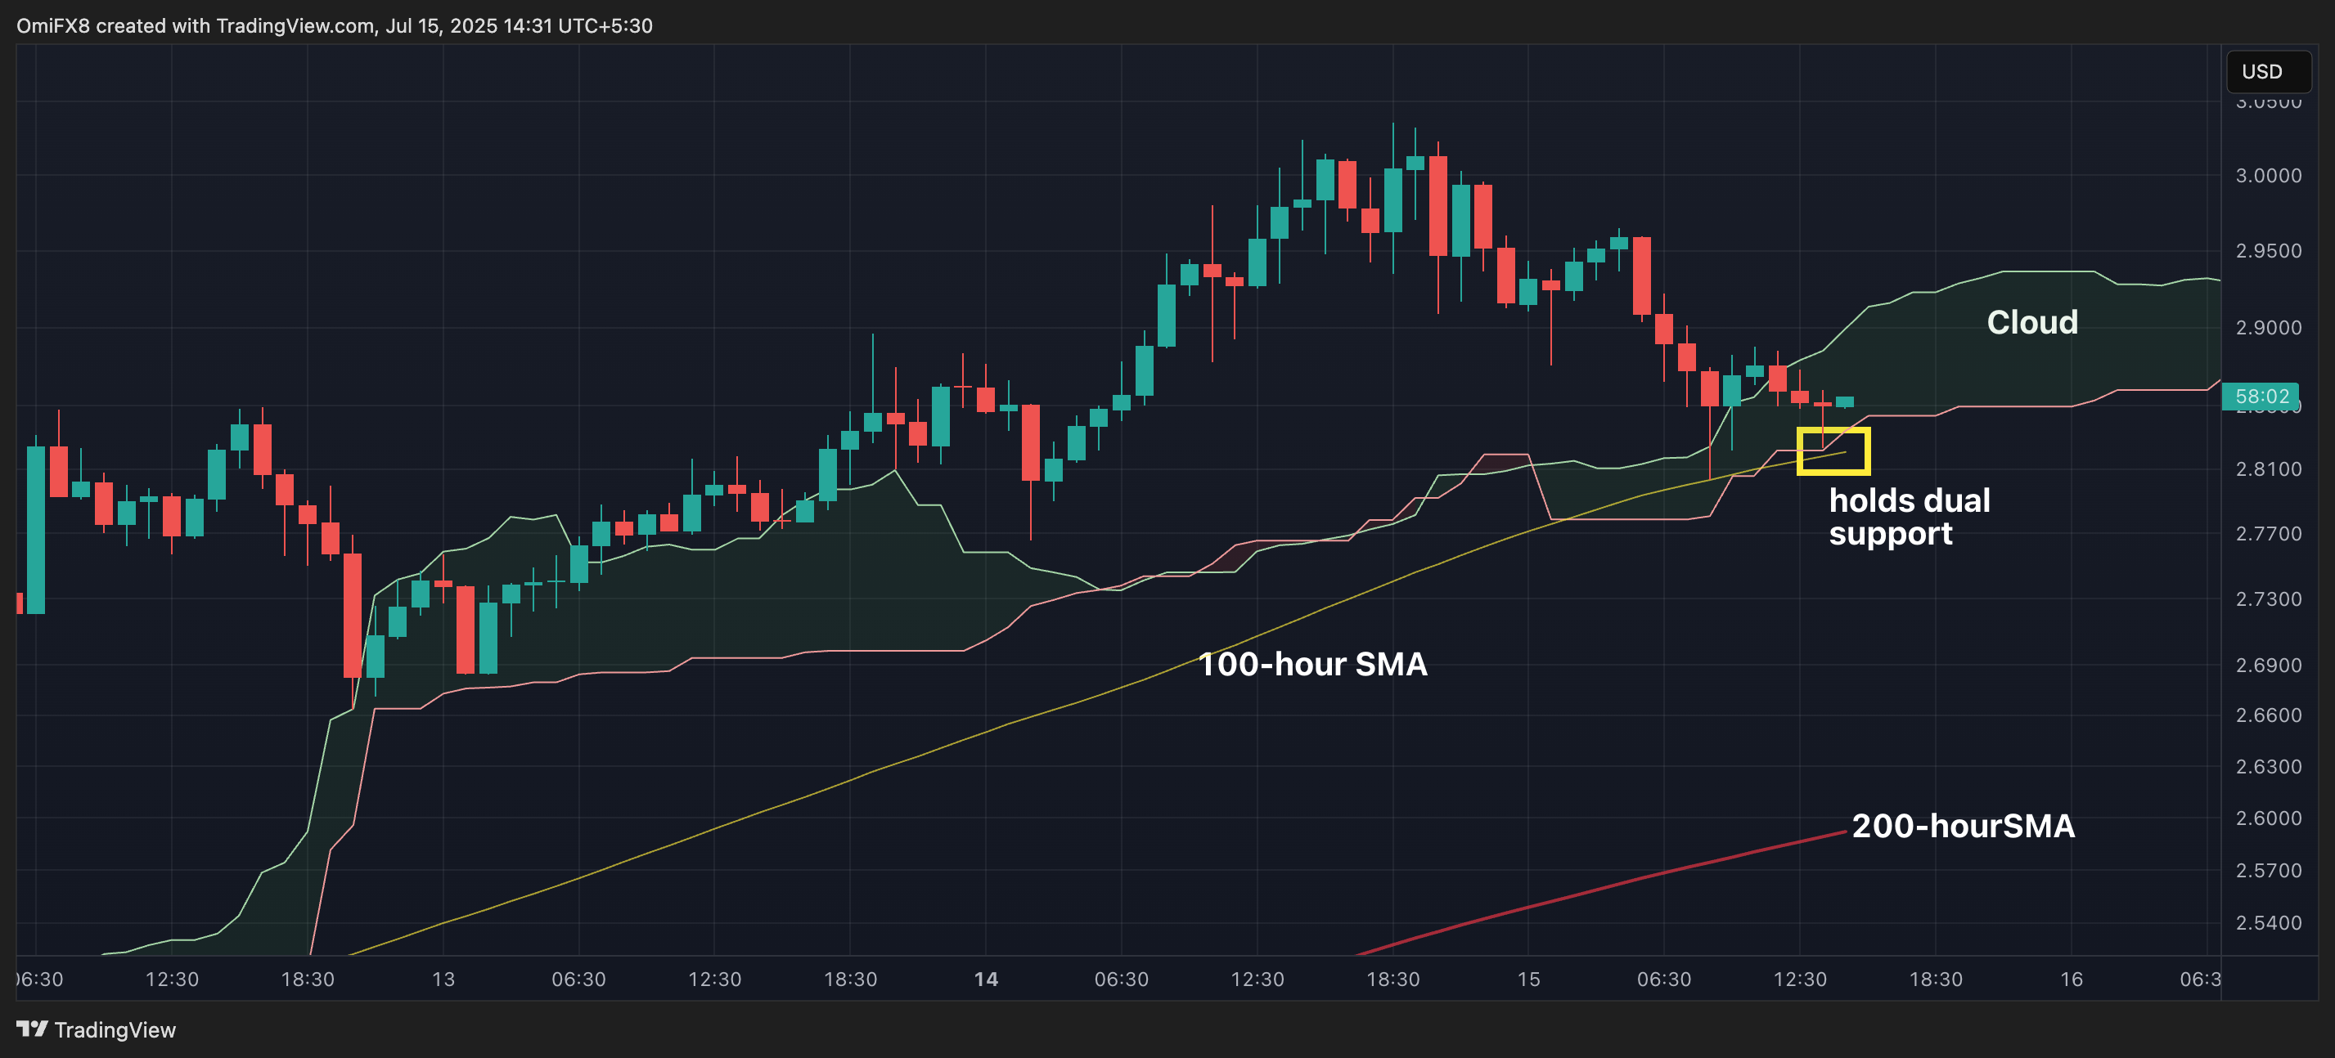Open the USD currency selector
This screenshot has height=1058, width=2335.
pyautogui.click(x=2269, y=72)
